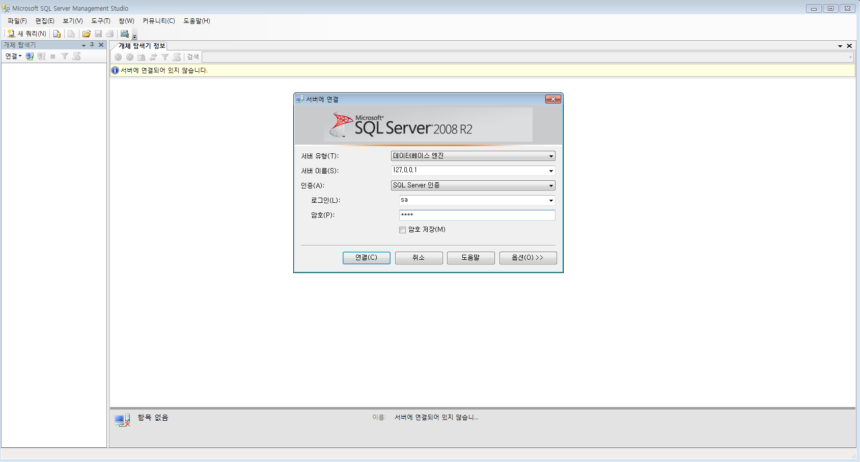860x462 pixels.
Task: Minimize the Management Studio window
Action: tap(814, 9)
